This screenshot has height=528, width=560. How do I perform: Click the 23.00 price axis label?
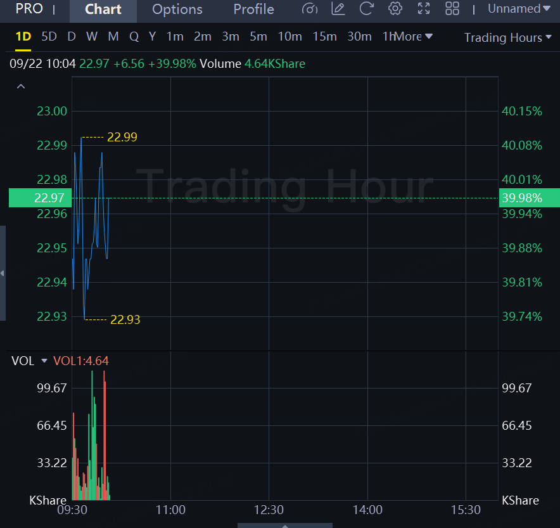[52, 112]
